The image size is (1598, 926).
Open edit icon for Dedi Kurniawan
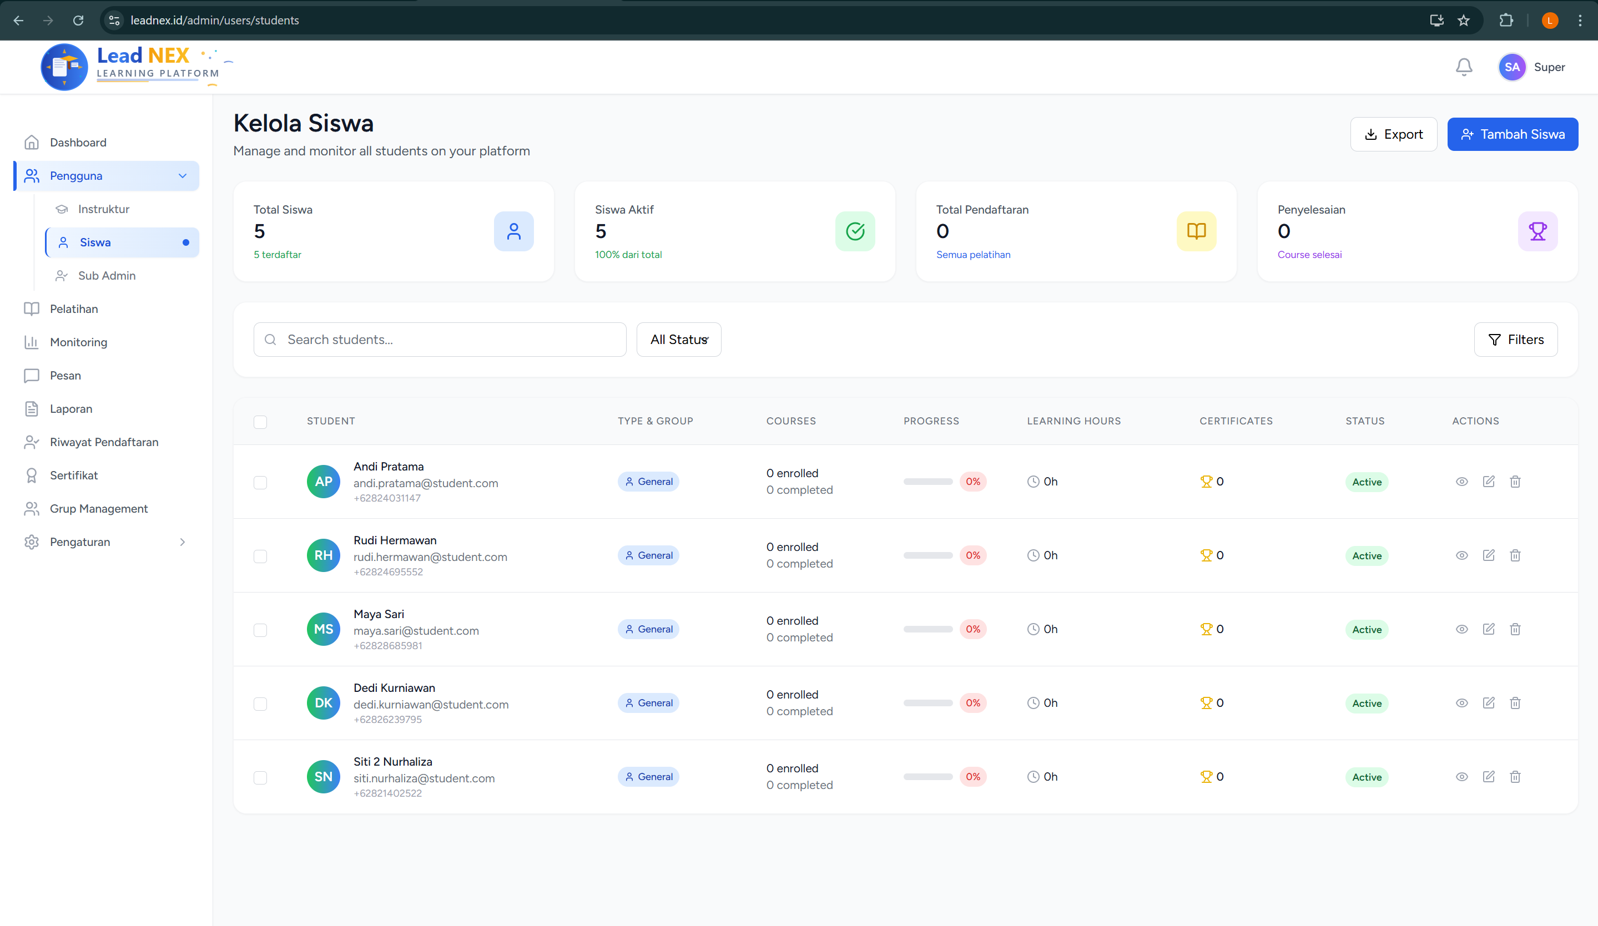[x=1488, y=703]
